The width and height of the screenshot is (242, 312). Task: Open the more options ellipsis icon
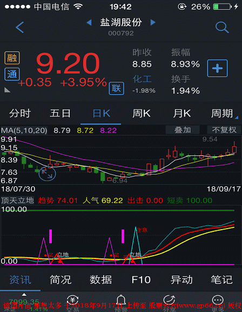tap(217, 301)
